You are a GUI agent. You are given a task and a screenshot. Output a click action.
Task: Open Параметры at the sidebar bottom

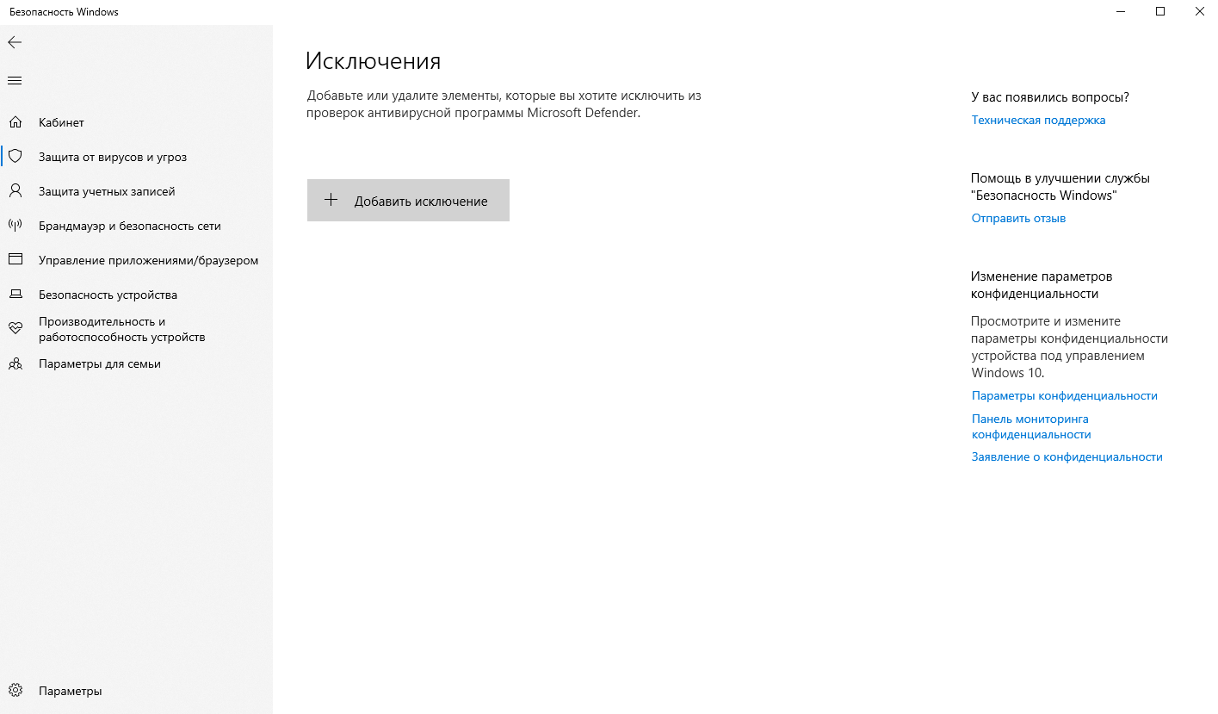point(136,691)
